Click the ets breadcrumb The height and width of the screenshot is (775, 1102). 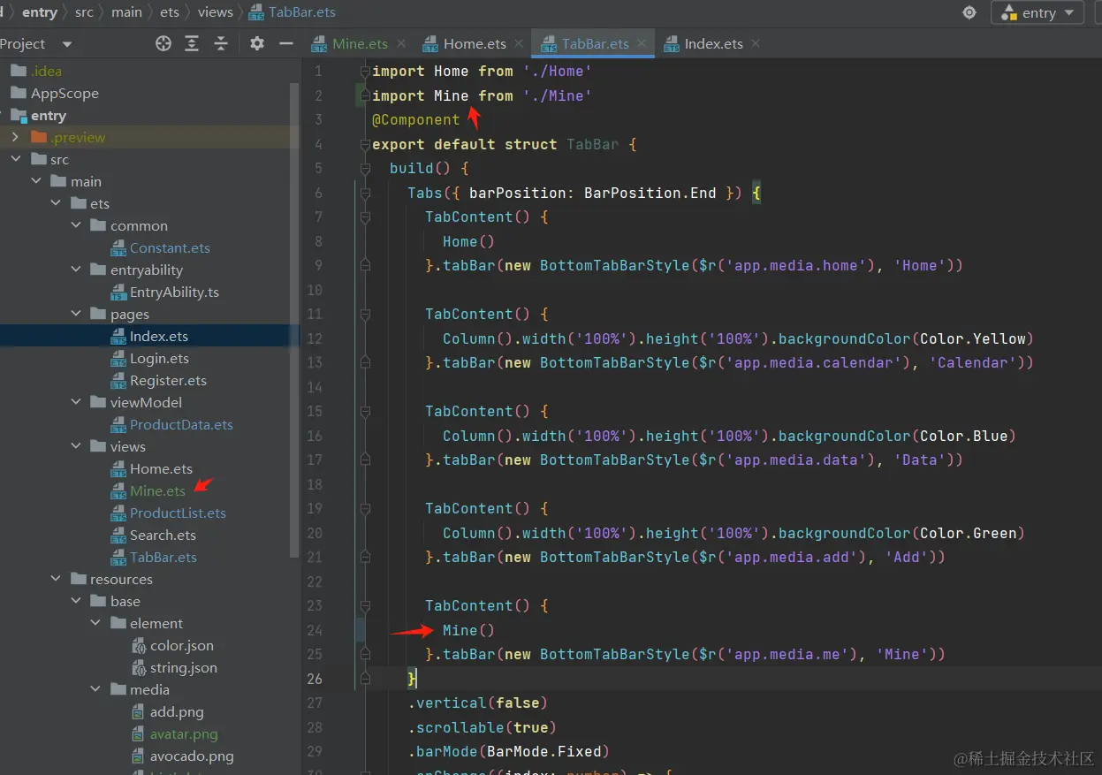pyautogui.click(x=170, y=12)
